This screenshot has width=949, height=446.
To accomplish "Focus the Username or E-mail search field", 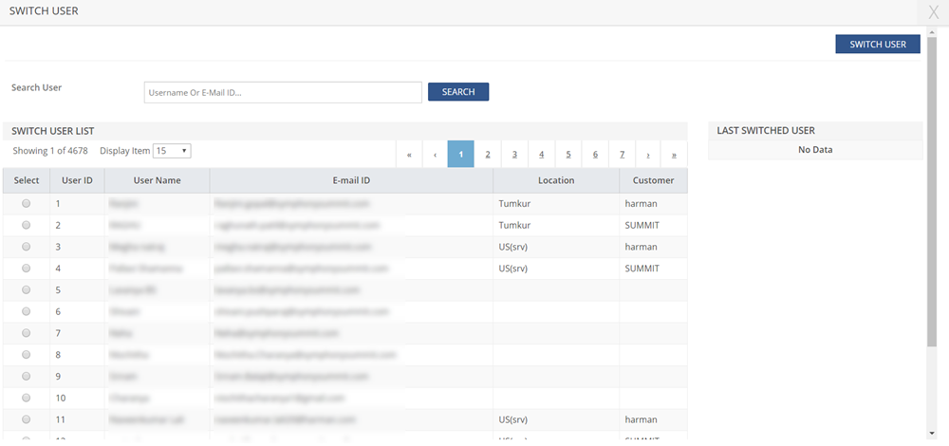I will pos(283,92).
